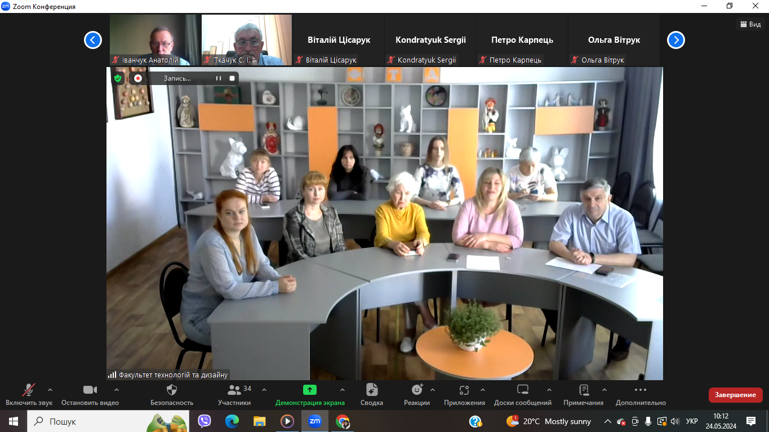Unmute microphone with Включить звук

tap(29, 390)
